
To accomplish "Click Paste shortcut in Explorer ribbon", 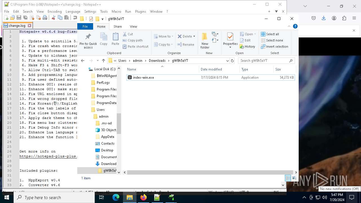I will tap(136, 47).
